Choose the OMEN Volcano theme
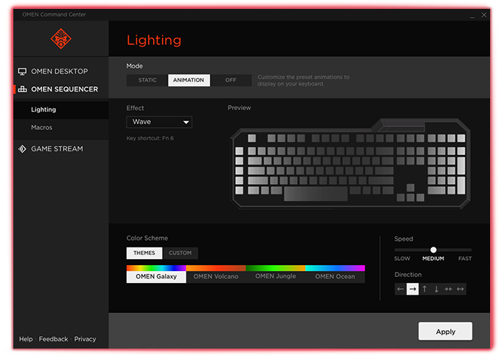This screenshot has height=356, width=499. 216,274
